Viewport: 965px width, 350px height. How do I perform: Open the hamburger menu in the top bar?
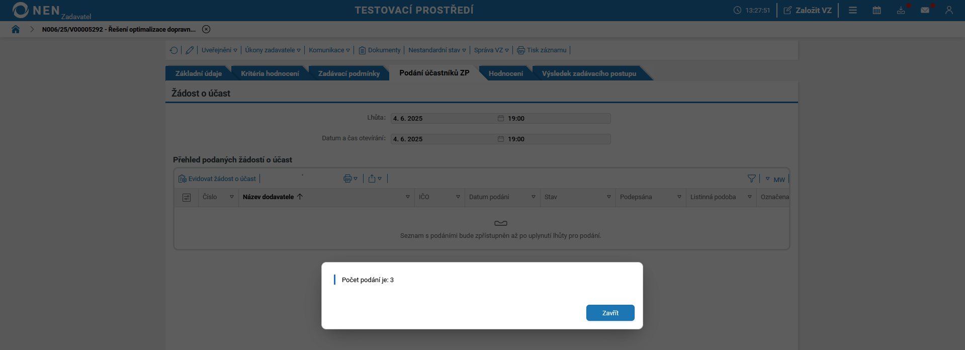pos(852,10)
